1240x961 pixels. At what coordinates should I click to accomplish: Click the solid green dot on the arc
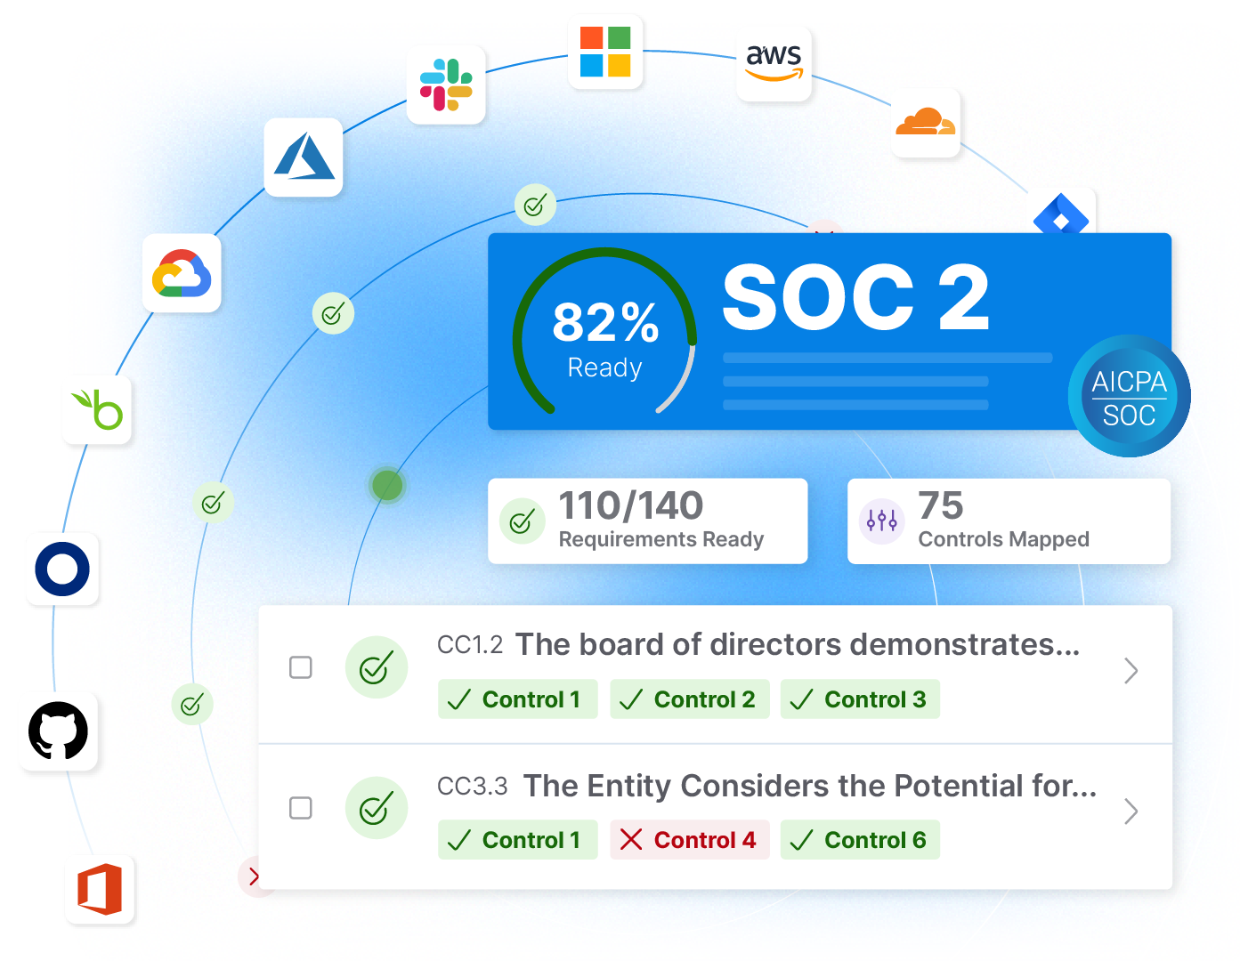pyautogui.click(x=387, y=486)
